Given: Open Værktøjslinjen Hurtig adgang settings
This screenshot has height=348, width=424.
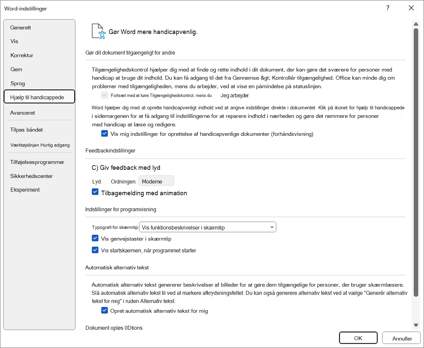Looking at the screenshot, I should [x=40, y=145].
